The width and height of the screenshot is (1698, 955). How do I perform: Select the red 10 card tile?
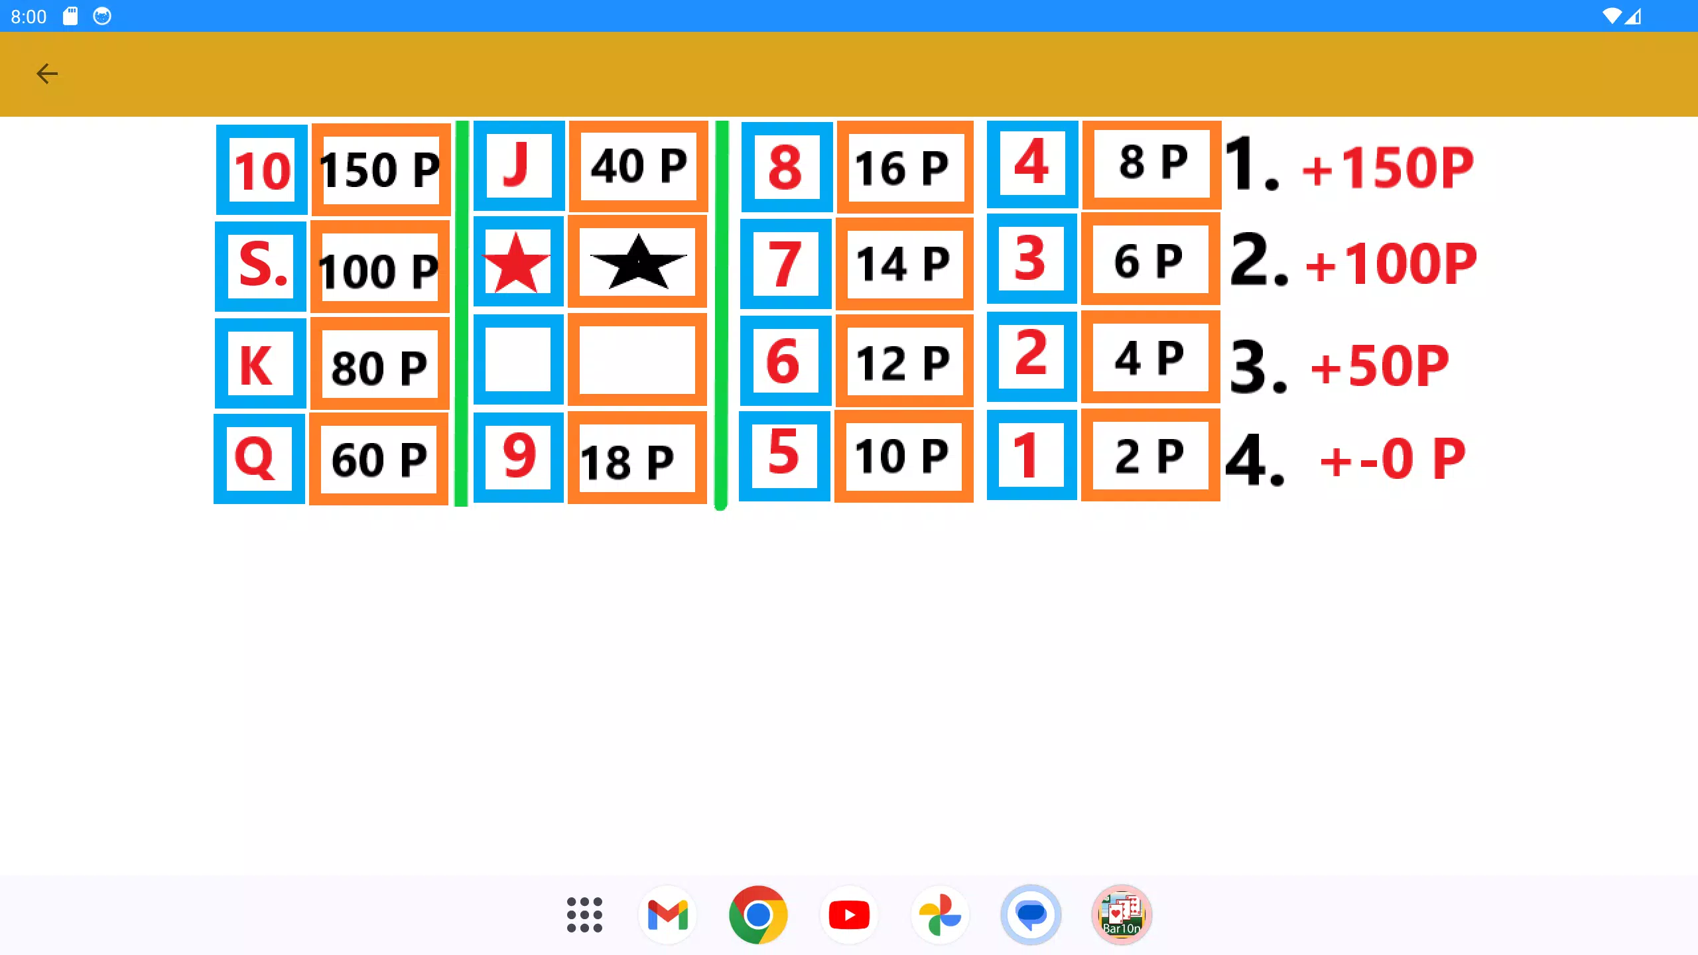click(x=262, y=170)
